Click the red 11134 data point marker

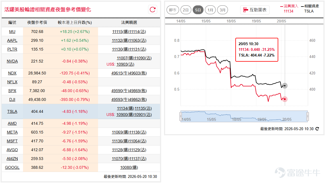285,99
